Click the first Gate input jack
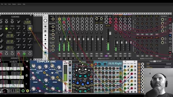Image resolution: width=173 pixels, height=97 pixels. tap(125, 67)
